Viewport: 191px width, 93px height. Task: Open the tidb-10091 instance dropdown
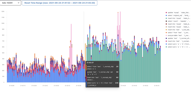(x=10, y=3)
